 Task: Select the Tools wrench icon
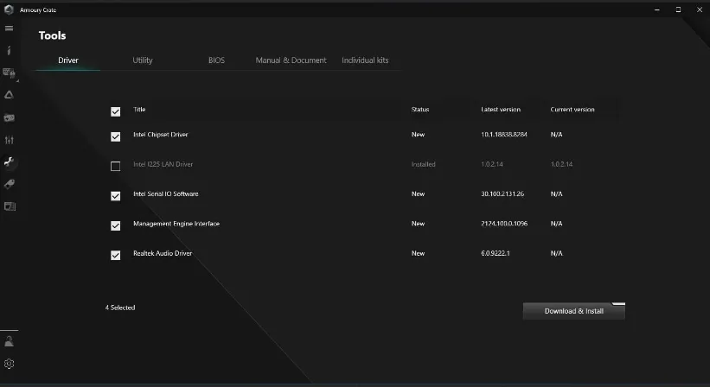[9, 162]
